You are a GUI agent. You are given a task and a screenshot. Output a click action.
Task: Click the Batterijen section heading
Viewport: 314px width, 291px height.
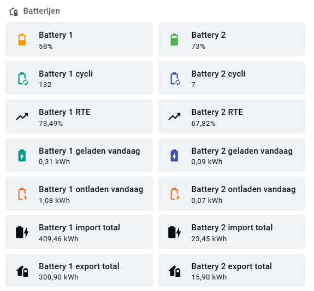pyautogui.click(x=42, y=11)
